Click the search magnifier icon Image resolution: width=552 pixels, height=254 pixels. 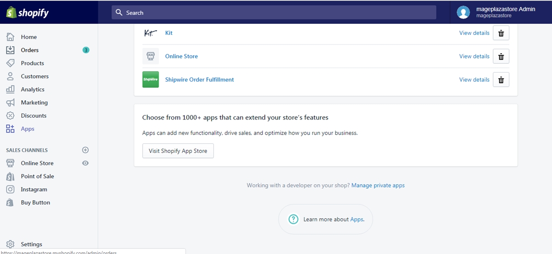click(x=119, y=12)
